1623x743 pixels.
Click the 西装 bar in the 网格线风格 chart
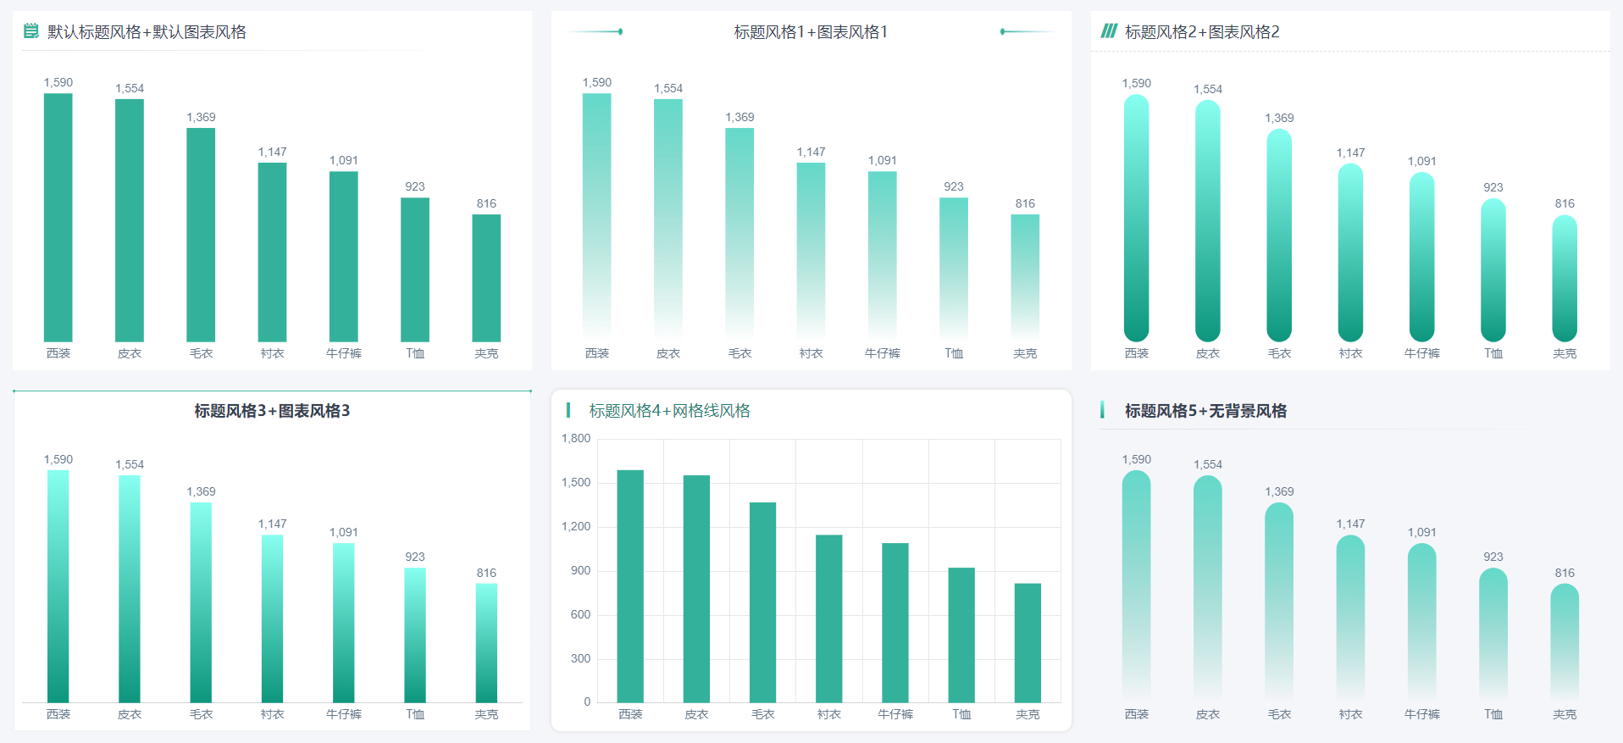pos(630,586)
